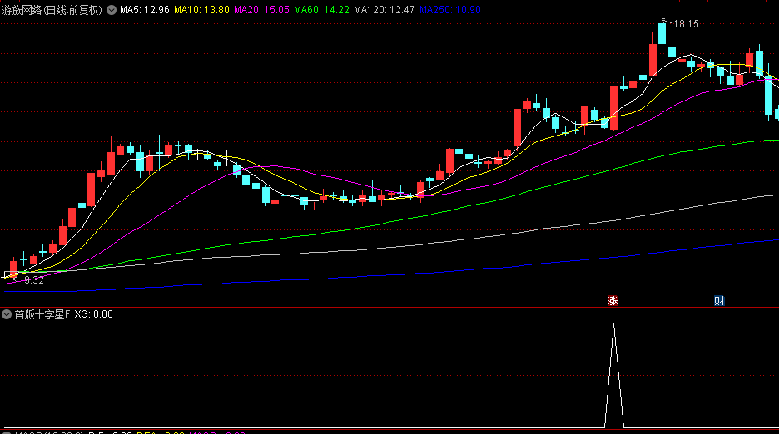Click the 9.32 low price label

pos(34,280)
